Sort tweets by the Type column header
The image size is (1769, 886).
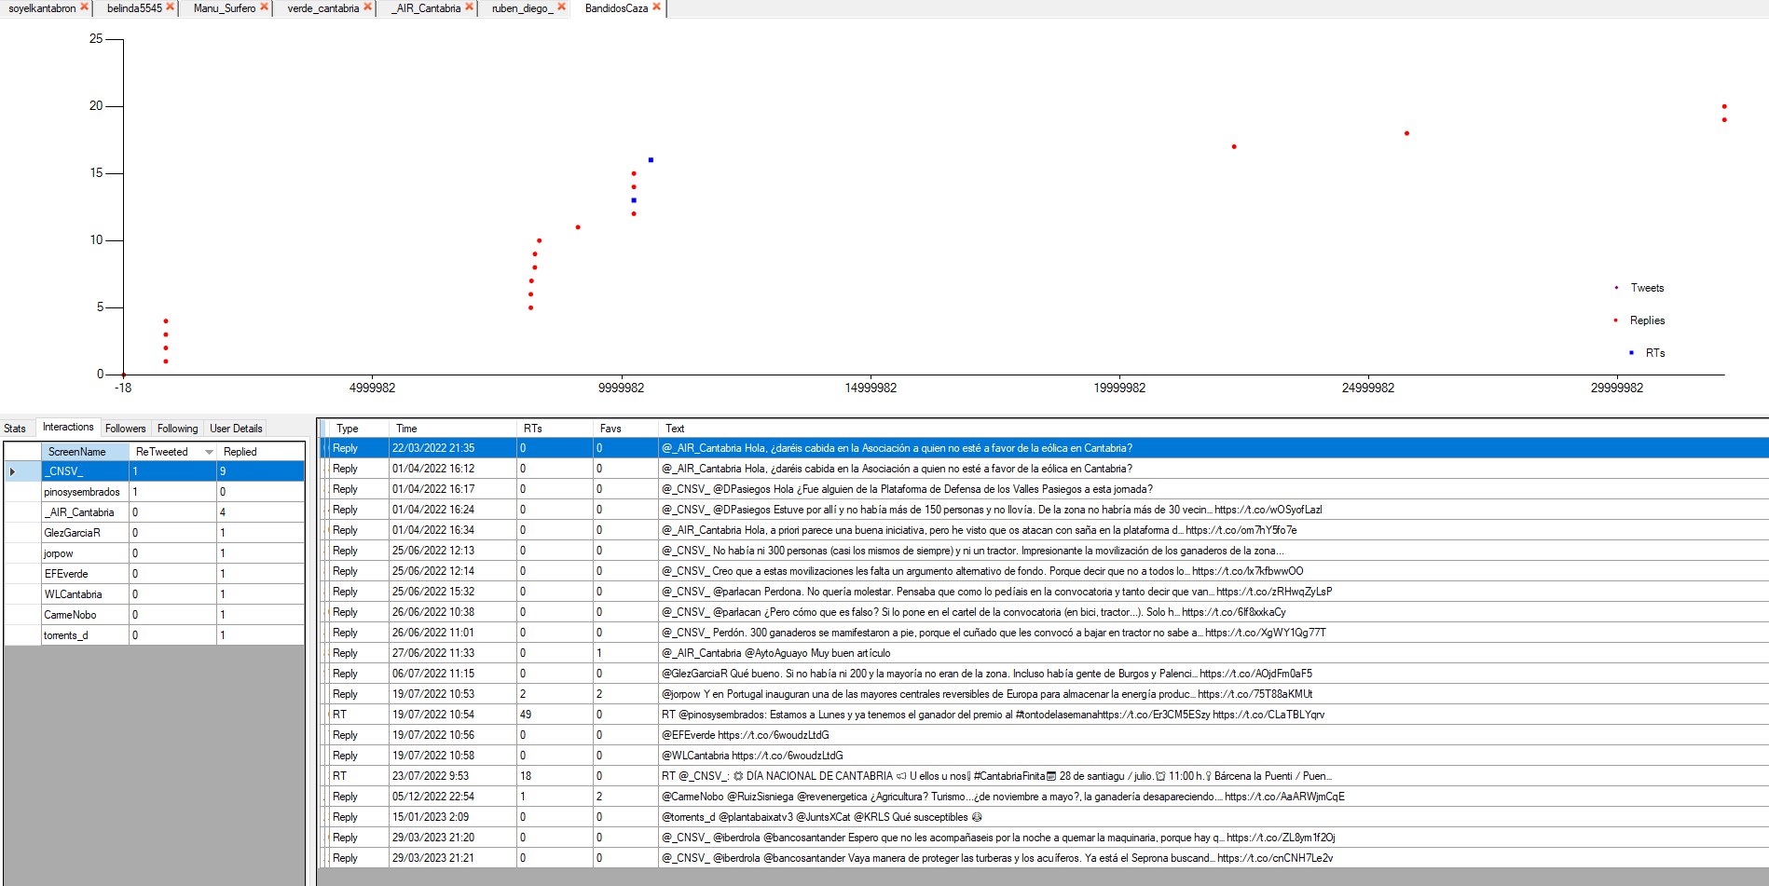359,429
